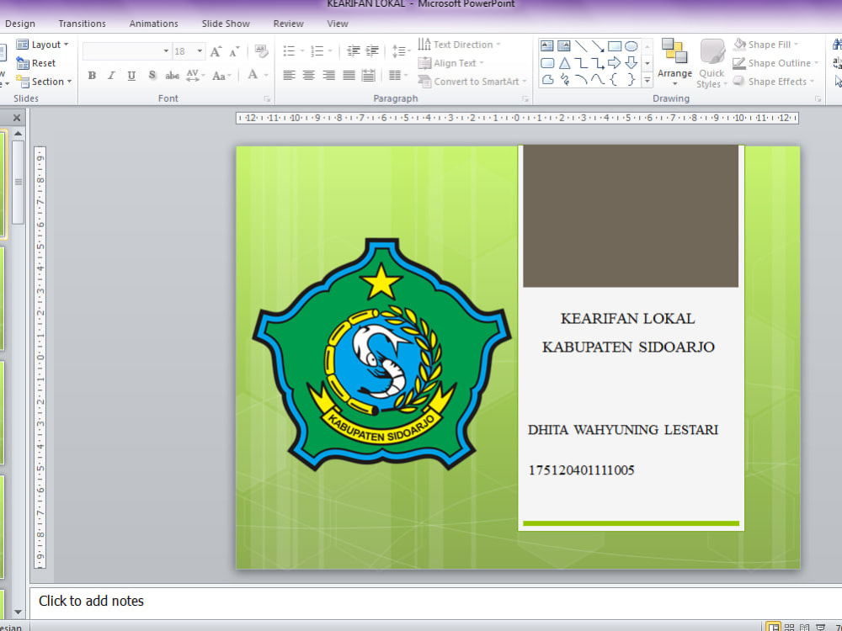Open Shape Fill dropdown

pos(765,45)
